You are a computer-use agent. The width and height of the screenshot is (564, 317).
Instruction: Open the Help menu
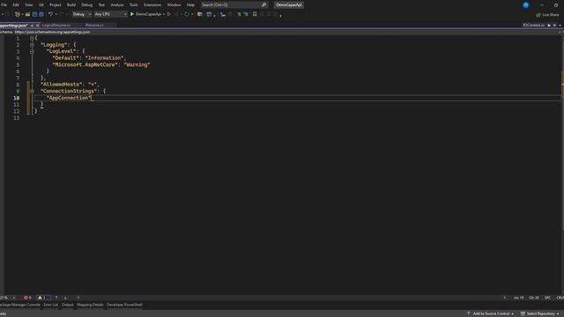[x=190, y=5]
